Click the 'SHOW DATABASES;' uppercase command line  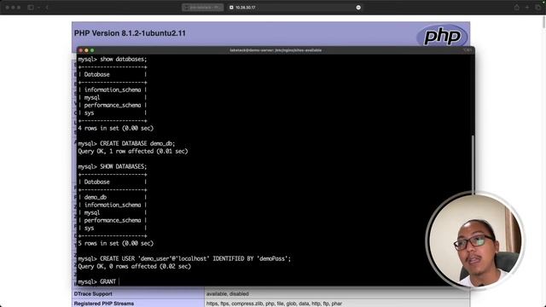[112, 166]
